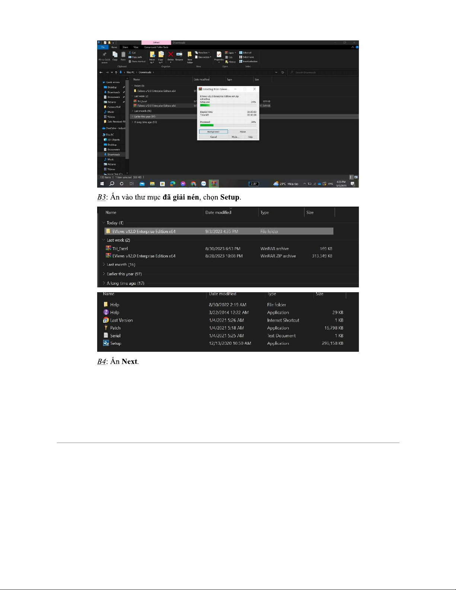Screen dimensions: 456x590
Task: Open the Share ribbon tab
Action: pyautogui.click(x=125, y=47)
